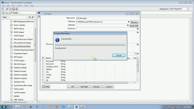The image size is (194, 109).
Task: Open the Tools menu
Action: (x=26, y=6)
